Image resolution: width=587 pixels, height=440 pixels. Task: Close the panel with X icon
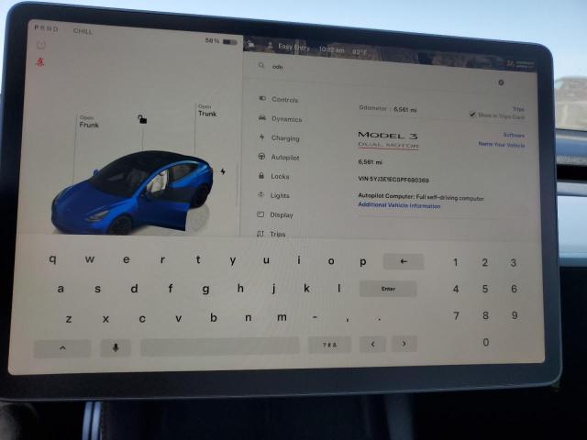point(501,82)
